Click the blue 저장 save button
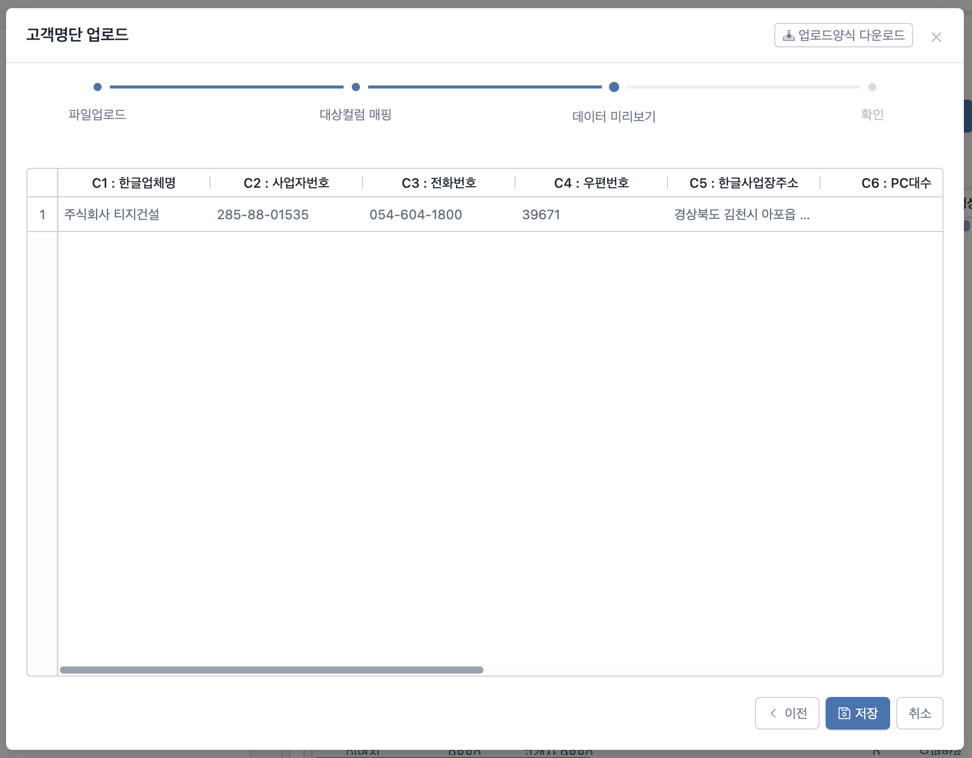972x758 pixels. coord(857,713)
